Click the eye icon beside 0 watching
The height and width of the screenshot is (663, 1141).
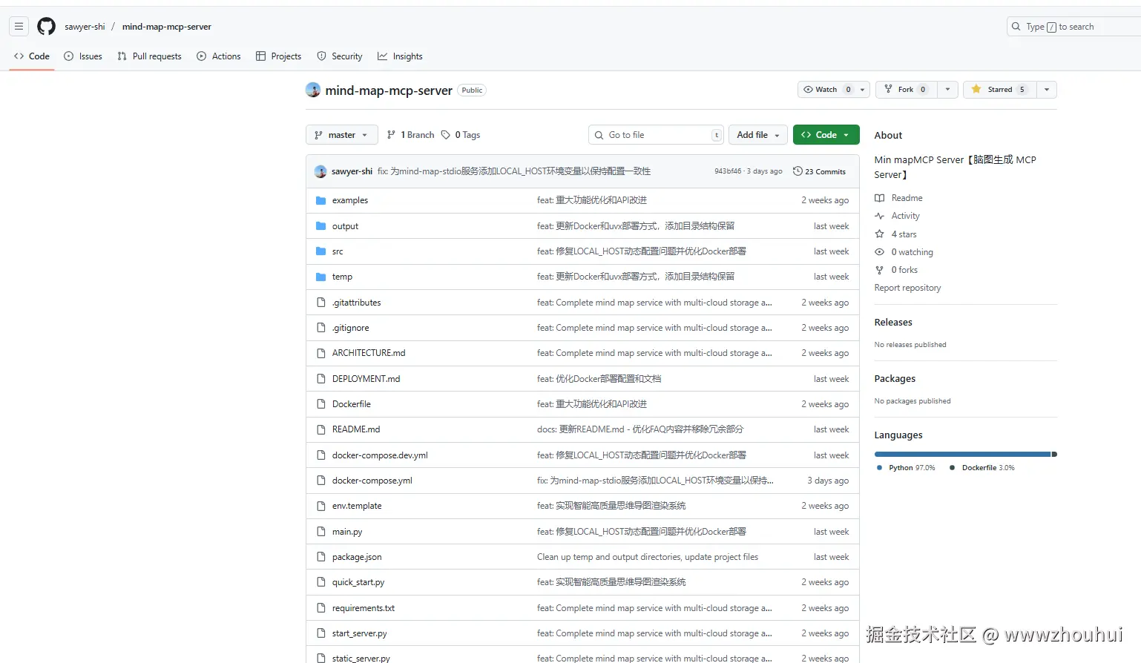coord(879,252)
